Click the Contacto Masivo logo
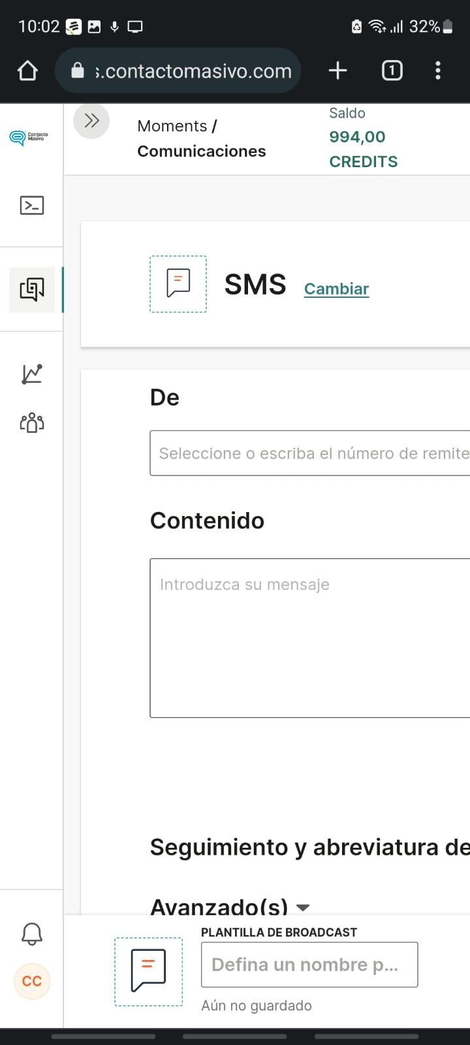 pyautogui.click(x=29, y=137)
